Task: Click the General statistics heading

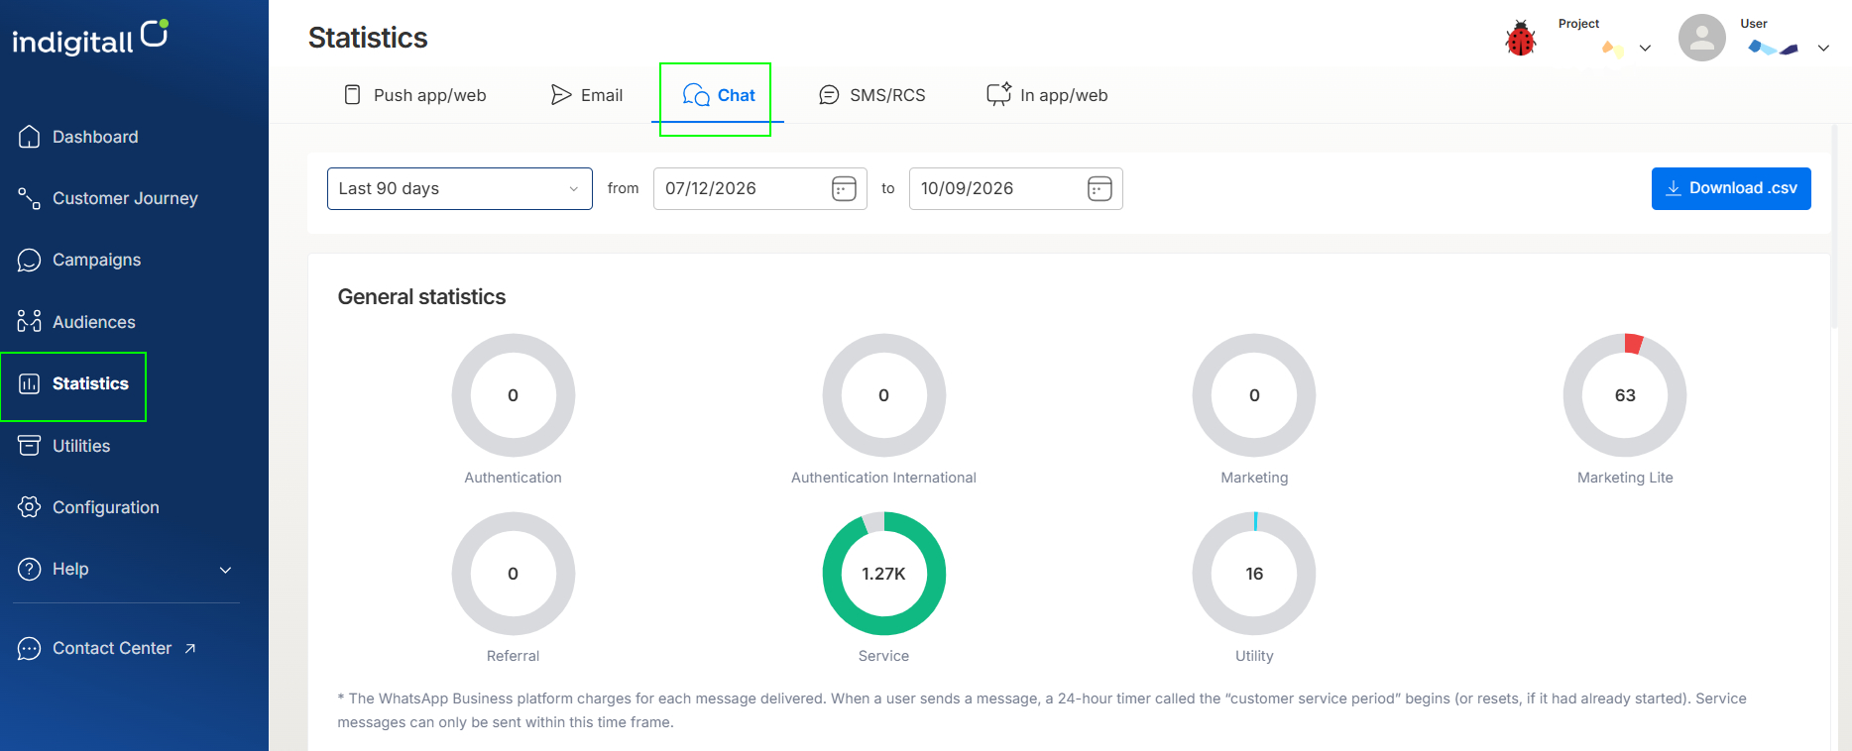Action: pyautogui.click(x=421, y=297)
